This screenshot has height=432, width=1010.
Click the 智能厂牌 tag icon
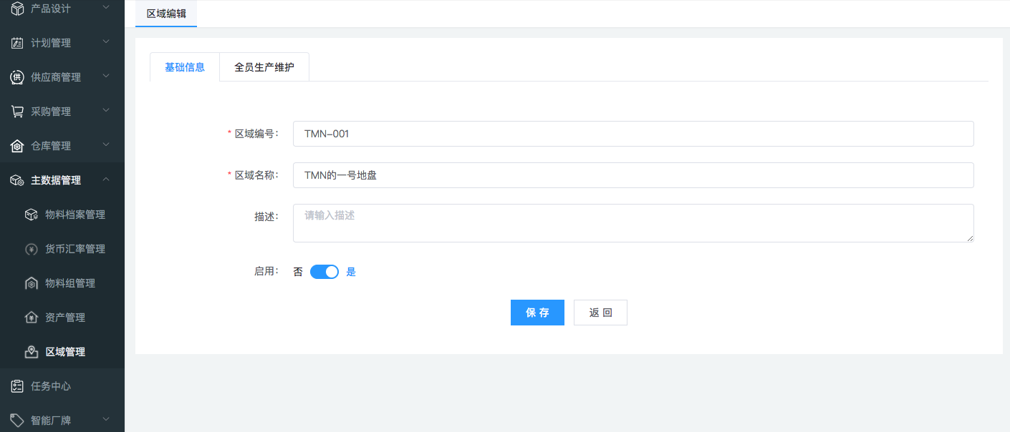[x=17, y=420]
